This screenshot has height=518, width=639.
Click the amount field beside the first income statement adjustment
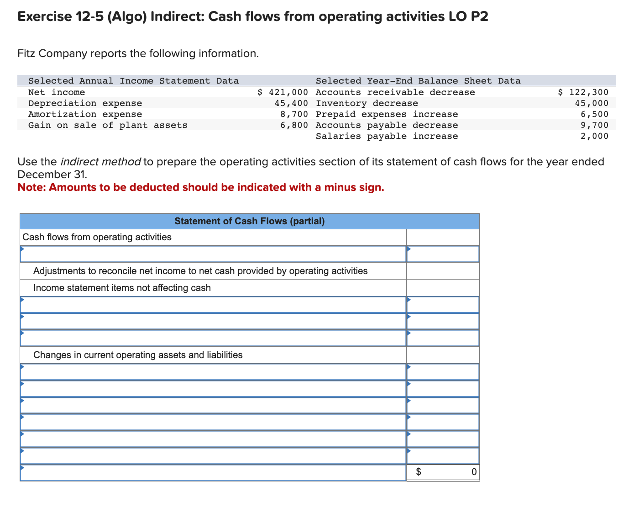443,304
